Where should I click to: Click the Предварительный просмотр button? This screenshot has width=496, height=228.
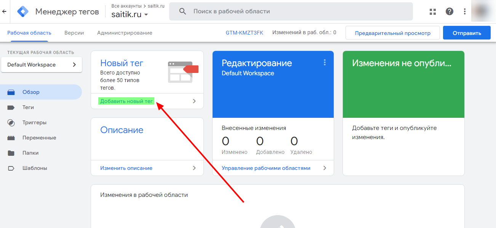tap(393, 33)
